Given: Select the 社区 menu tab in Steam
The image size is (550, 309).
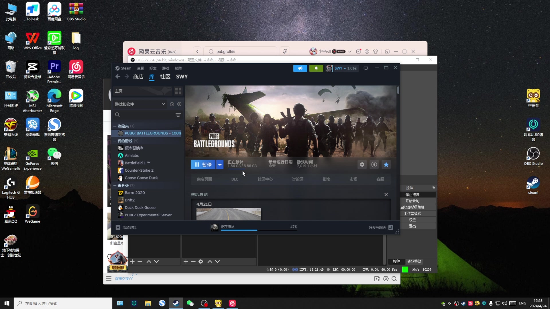Looking at the screenshot, I should [165, 77].
